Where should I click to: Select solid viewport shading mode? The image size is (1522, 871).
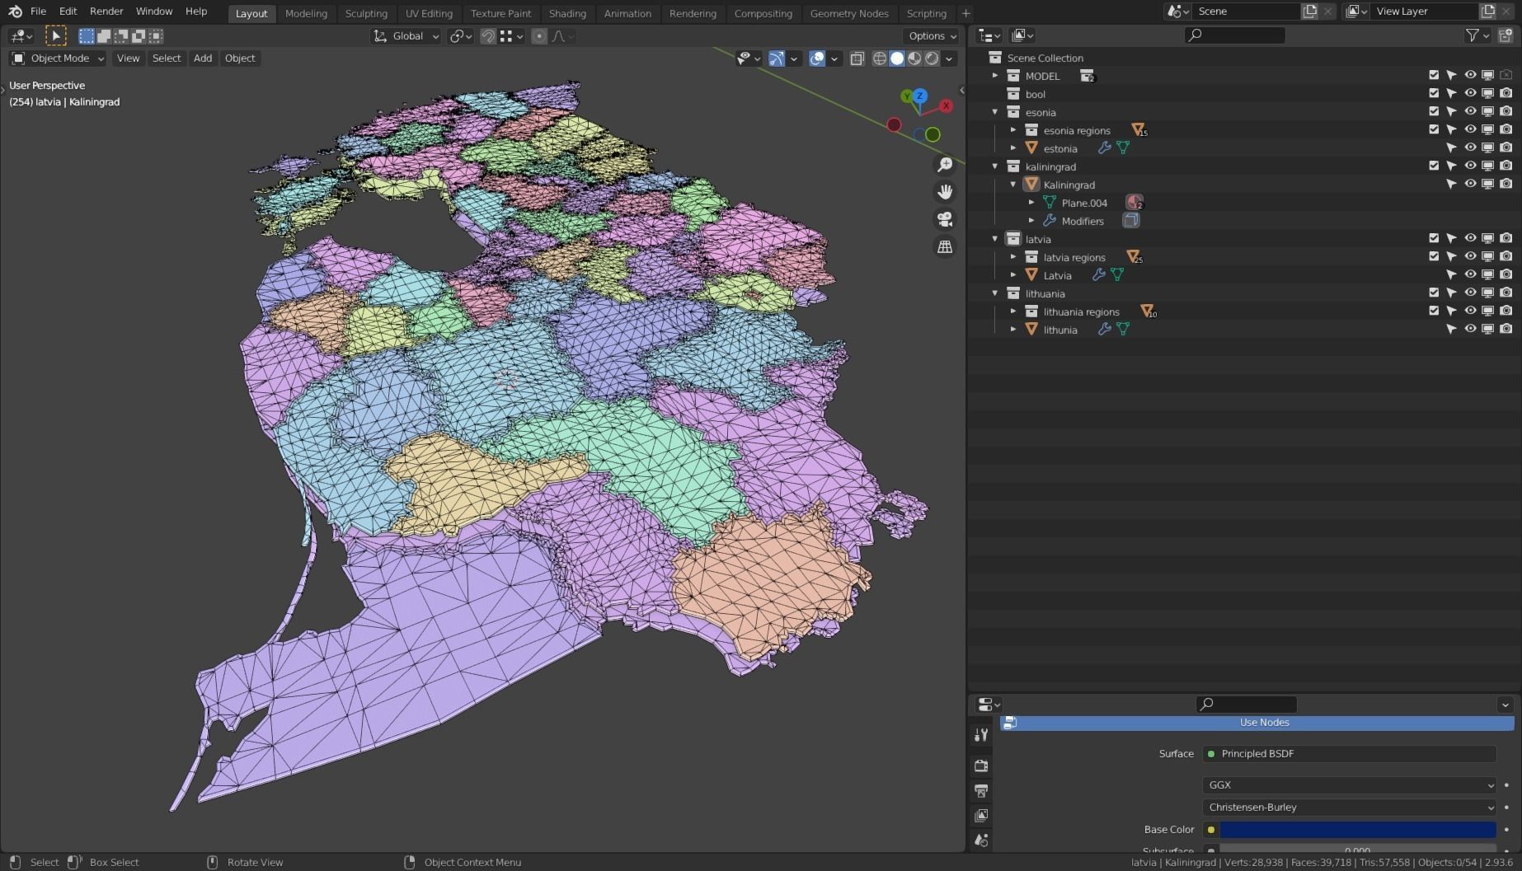pyautogui.click(x=897, y=59)
